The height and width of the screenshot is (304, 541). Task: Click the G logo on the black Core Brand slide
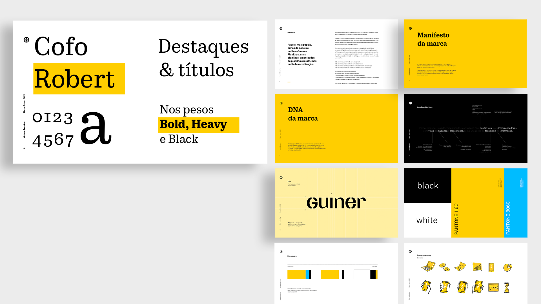(x=410, y=103)
